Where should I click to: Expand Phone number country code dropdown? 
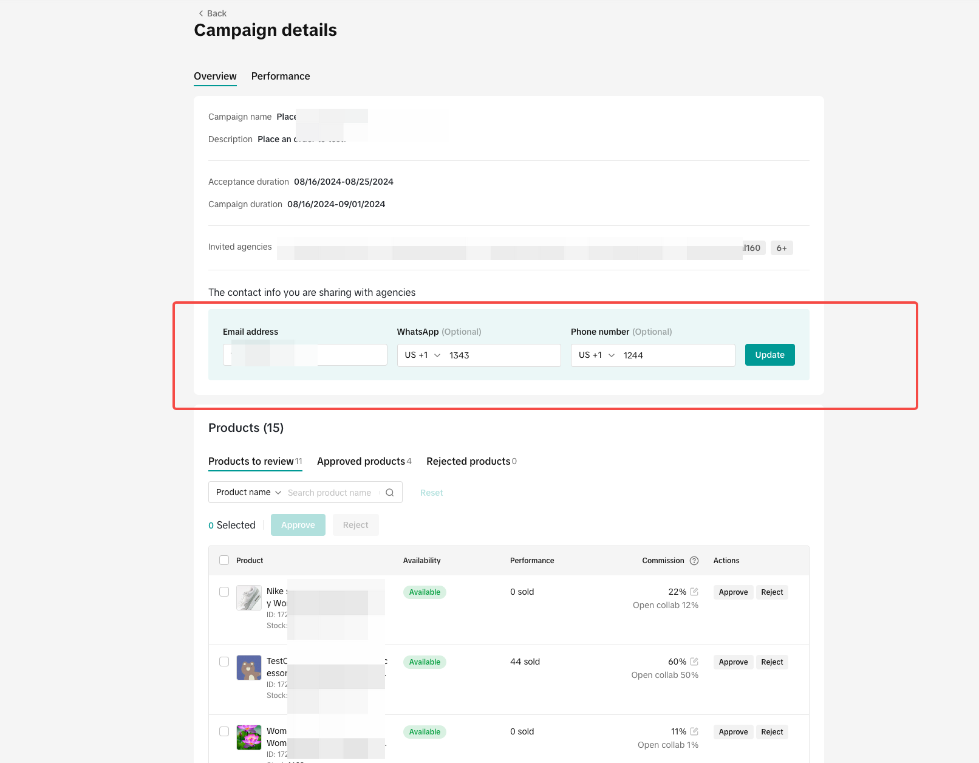click(x=596, y=355)
